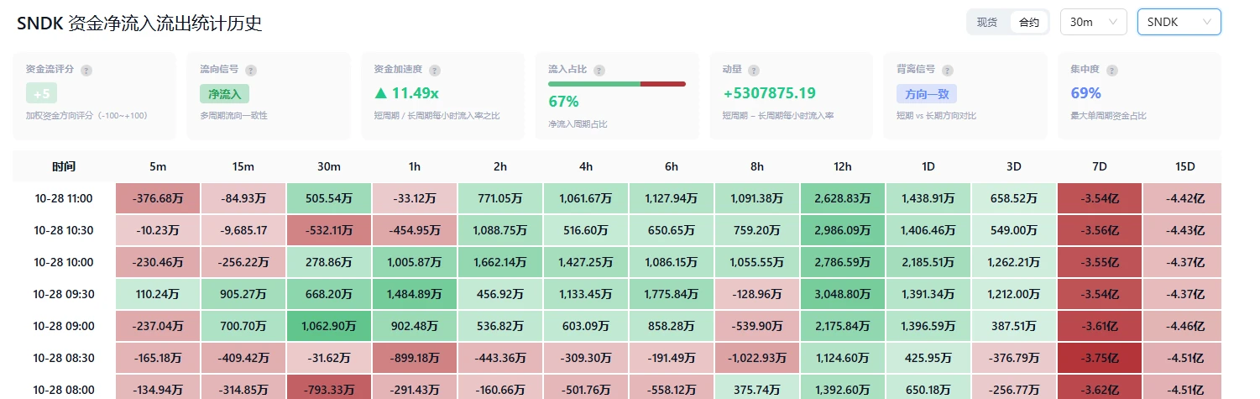The width and height of the screenshot is (1260, 399).
Task: Open help icon next to 资金流评分
Action: point(86,71)
